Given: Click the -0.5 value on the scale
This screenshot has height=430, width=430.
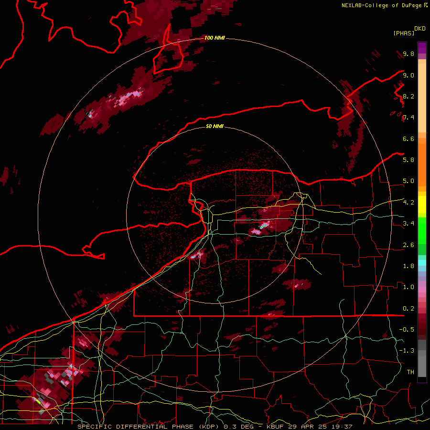Looking at the screenshot, I should pyautogui.click(x=407, y=330).
